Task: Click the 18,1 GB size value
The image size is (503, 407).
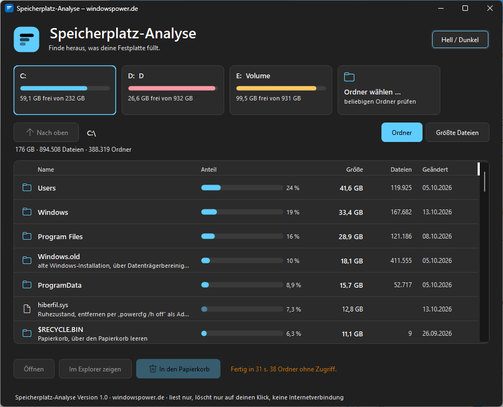Action: tap(352, 261)
